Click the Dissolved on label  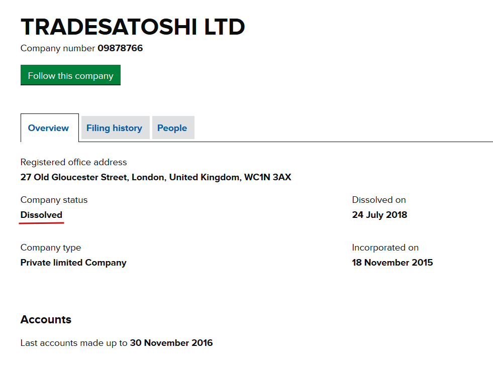pyautogui.click(x=379, y=200)
